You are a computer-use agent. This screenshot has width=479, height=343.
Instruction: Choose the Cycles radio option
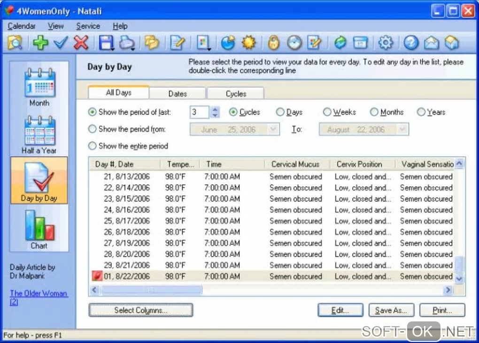click(233, 112)
